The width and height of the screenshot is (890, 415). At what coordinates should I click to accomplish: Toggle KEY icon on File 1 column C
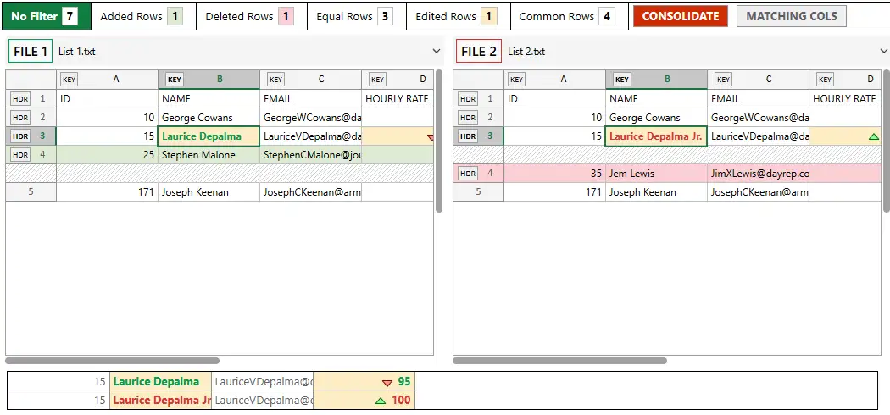point(275,80)
